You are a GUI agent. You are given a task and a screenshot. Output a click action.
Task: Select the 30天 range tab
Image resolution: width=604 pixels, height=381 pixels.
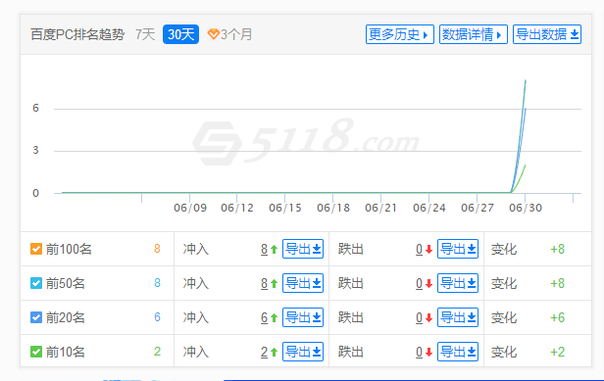click(180, 34)
